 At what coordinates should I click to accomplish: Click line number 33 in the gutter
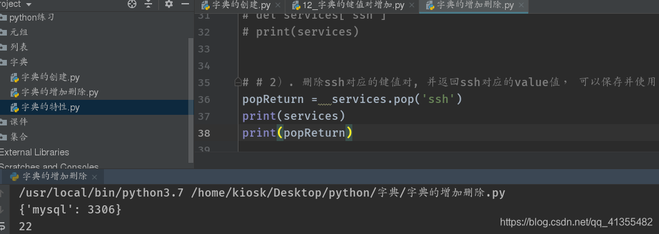coord(203,49)
